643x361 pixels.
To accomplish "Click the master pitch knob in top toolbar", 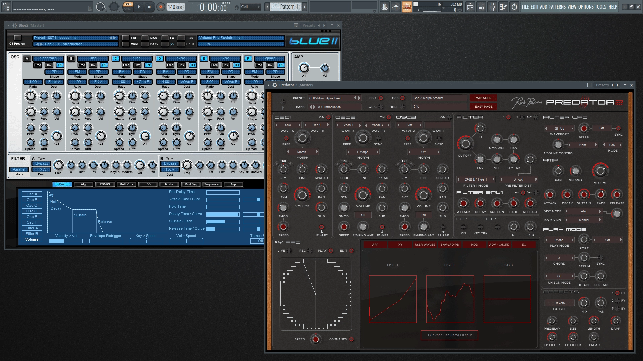I will point(114,7).
